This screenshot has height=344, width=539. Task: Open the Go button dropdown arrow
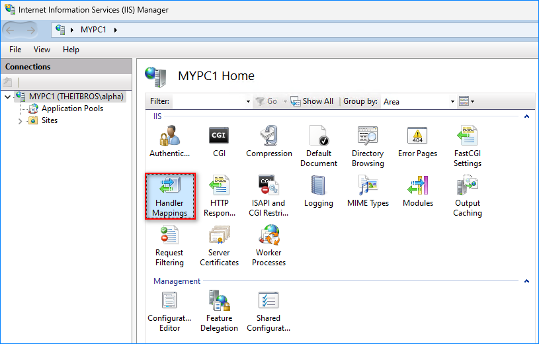[285, 101]
